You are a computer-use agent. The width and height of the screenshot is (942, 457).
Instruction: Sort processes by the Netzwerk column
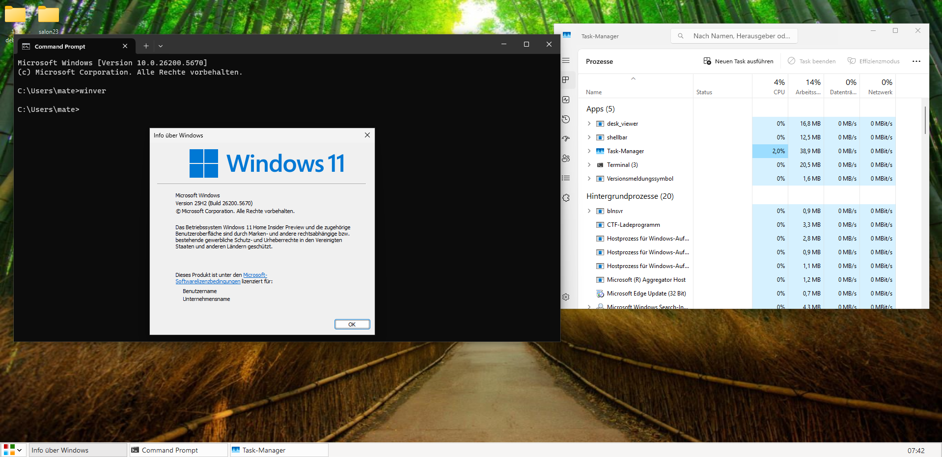(878, 86)
